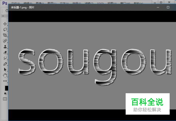The width and height of the screenshot is (176, 121).
Task: Open the 编辑(E) menu in Photoshop
Action: coord(28,3)
